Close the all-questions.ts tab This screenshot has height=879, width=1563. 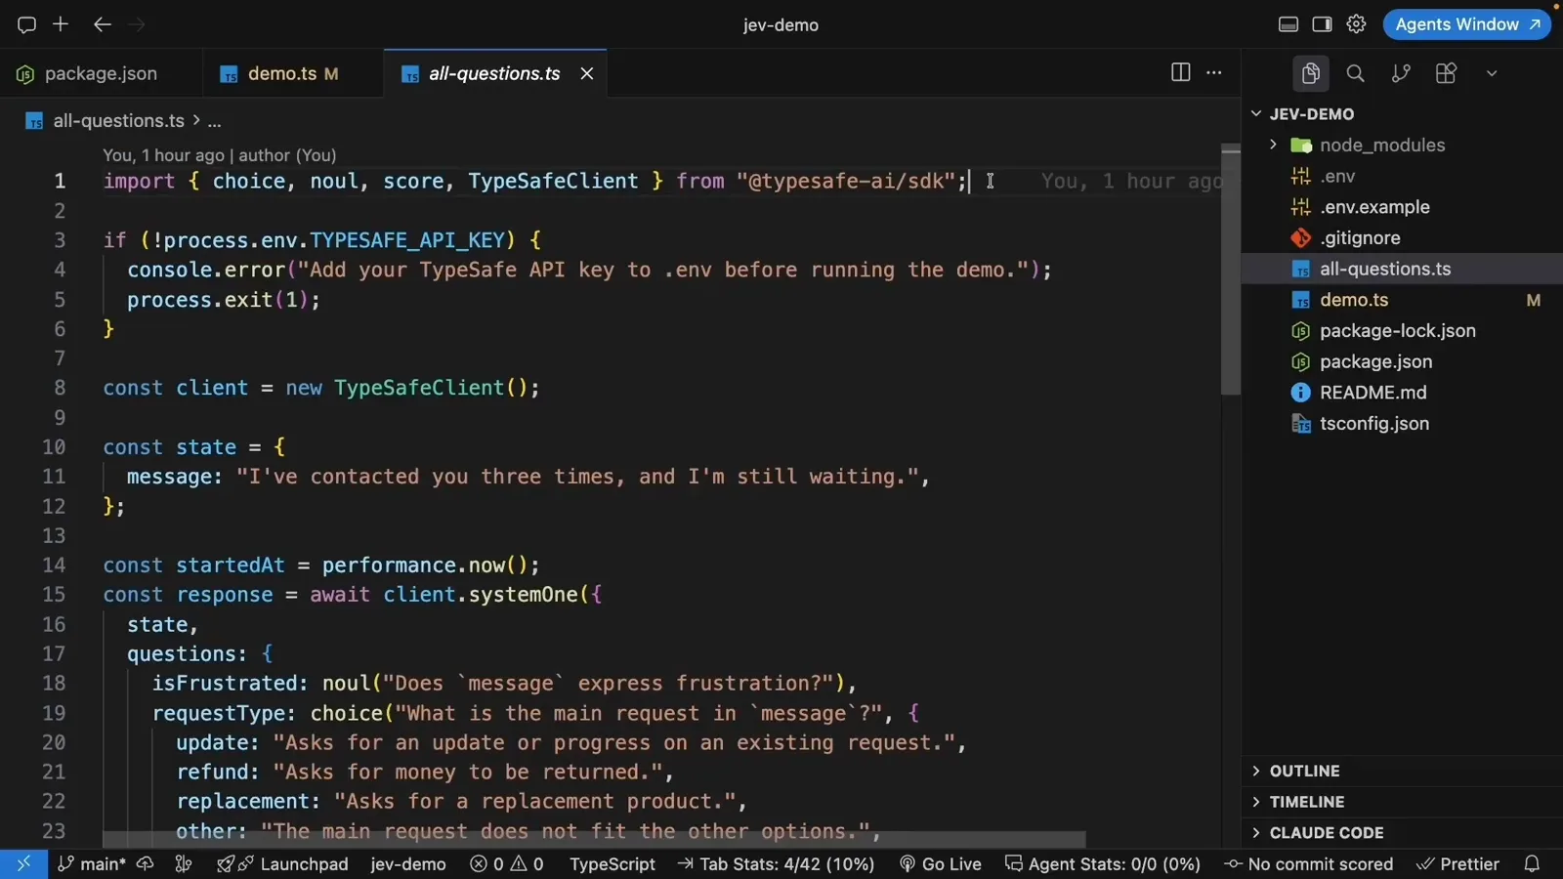pyautogui.click(x=587, y=73)
